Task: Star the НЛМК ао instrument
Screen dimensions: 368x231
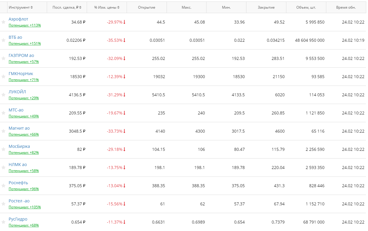Action: point(3,168)
